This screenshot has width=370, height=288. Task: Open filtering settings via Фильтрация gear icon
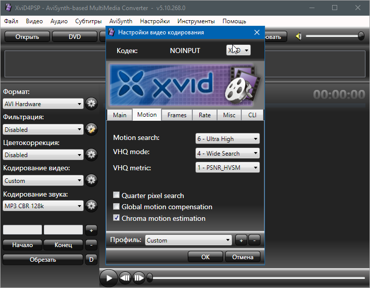pos(91,129)
